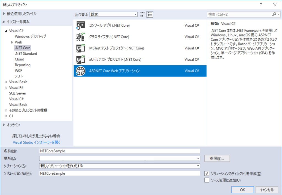Open the help question mark button
This screenshot has height=195, width=282.
pos(261,5)
